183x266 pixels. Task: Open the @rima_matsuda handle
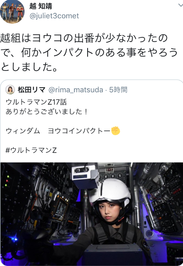tap(76, 90)
